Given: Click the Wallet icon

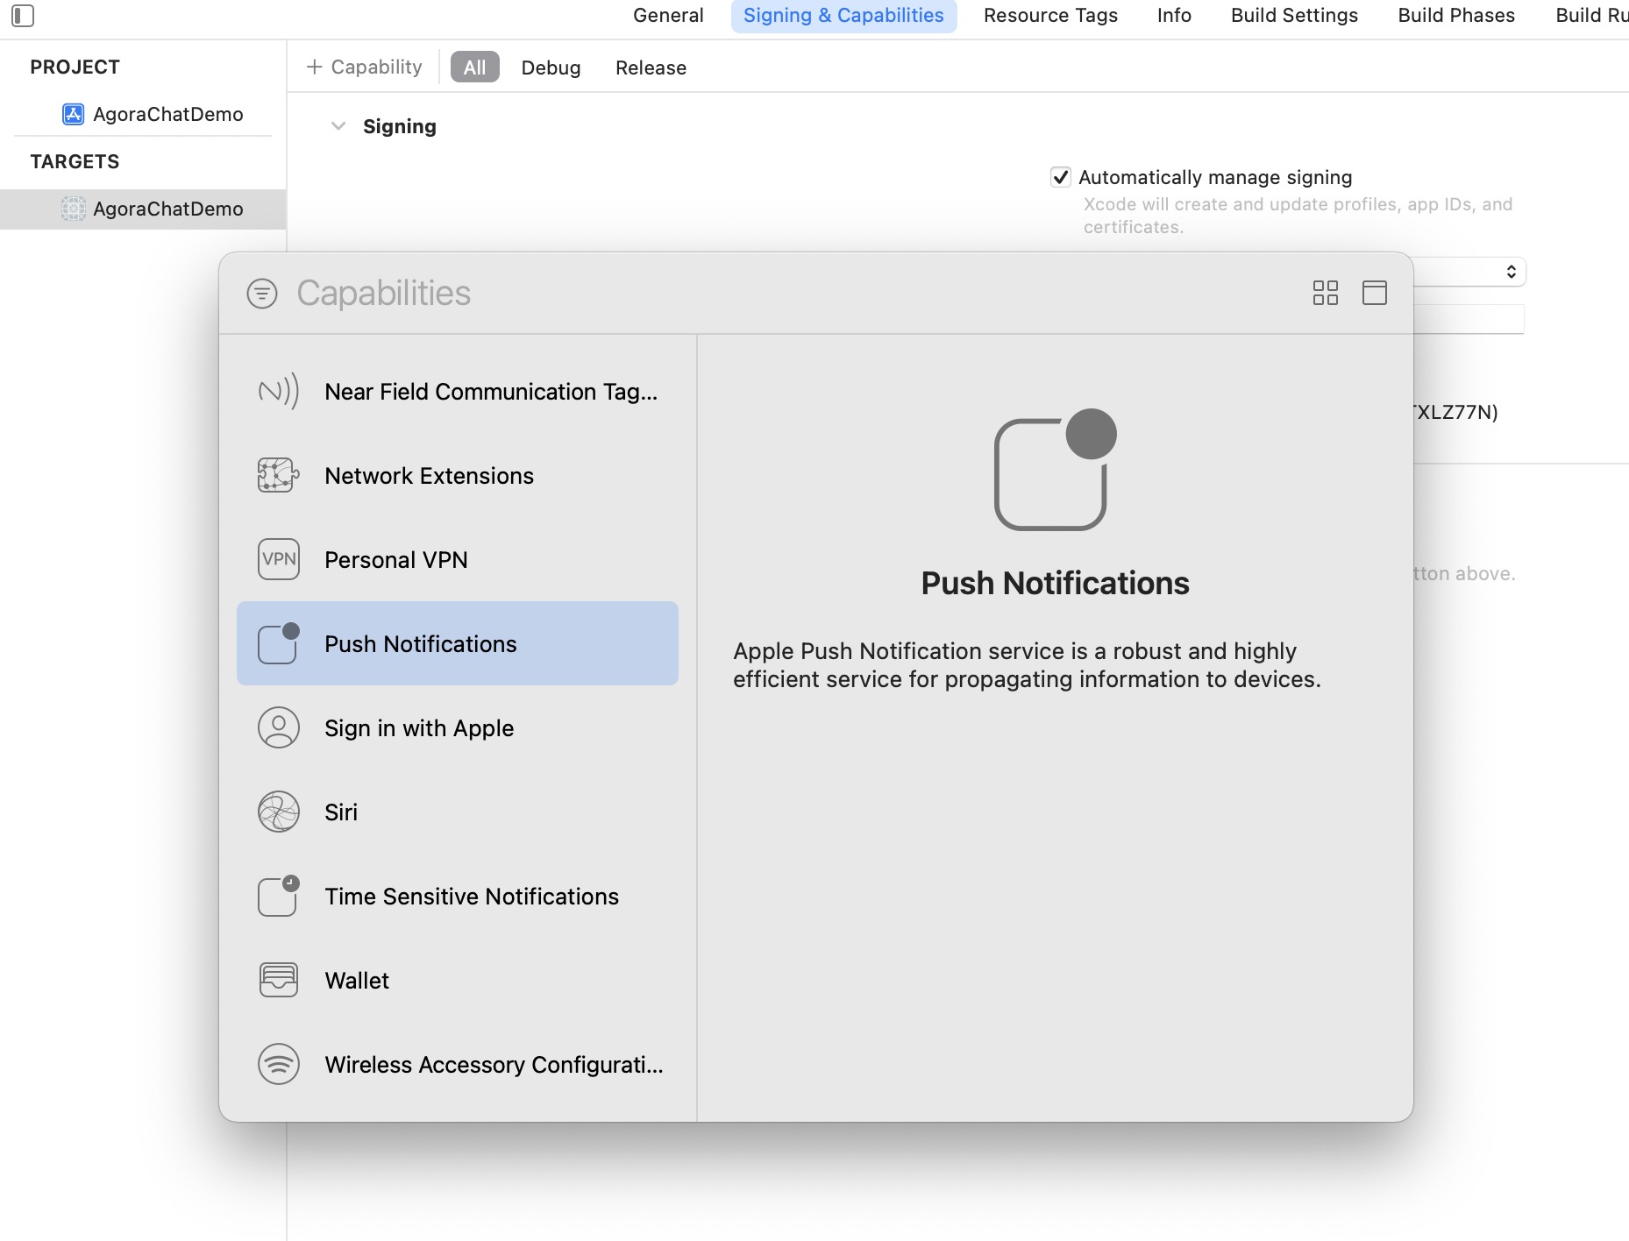Looking at the screenshot, I should 279,980.
